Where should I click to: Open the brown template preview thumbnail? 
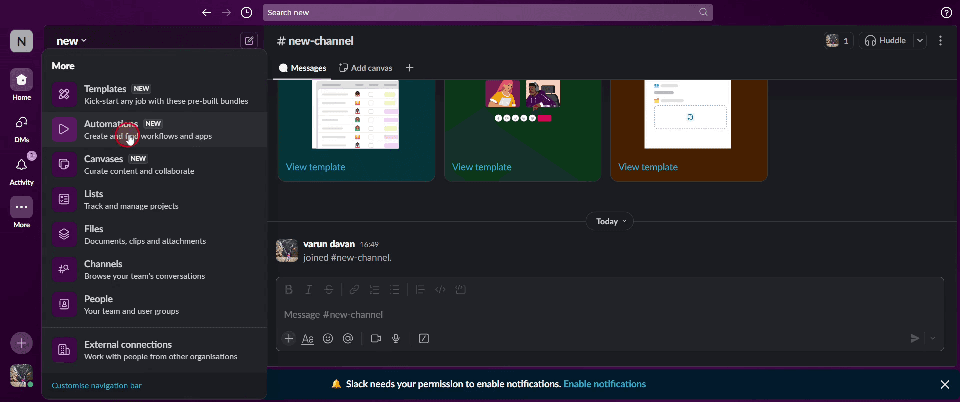click(x=688, y=114)
